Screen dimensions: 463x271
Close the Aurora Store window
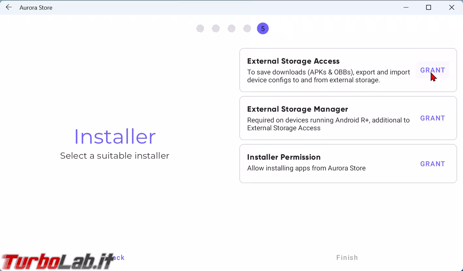pos(452,8)
